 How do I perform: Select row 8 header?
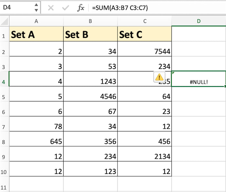pyautogui.click(x=4, y=139)
